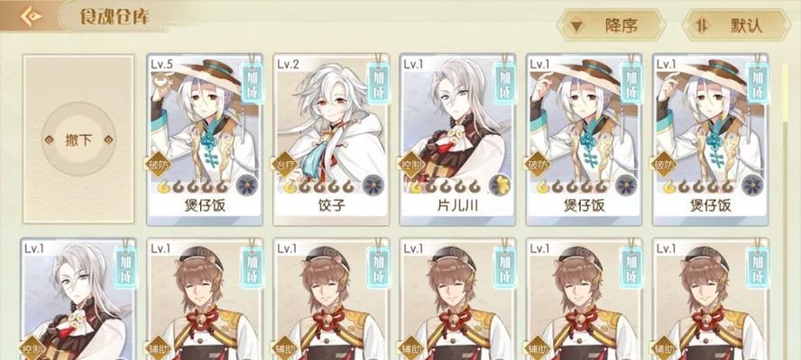801x360 pixels.
Task: Click the back arrow icon
Action: [x=31, y=16]
